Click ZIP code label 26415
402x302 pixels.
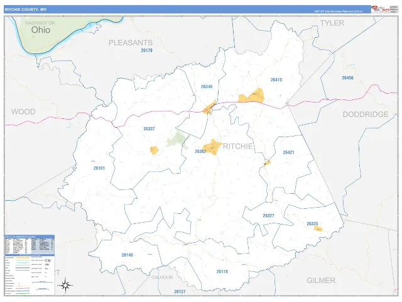(x=276, y=80)
